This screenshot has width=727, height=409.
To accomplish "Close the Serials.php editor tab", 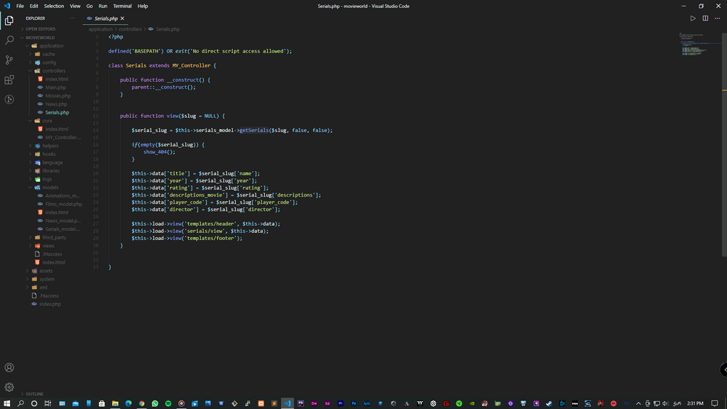I will pyautogui.click(x=122, y=18).
